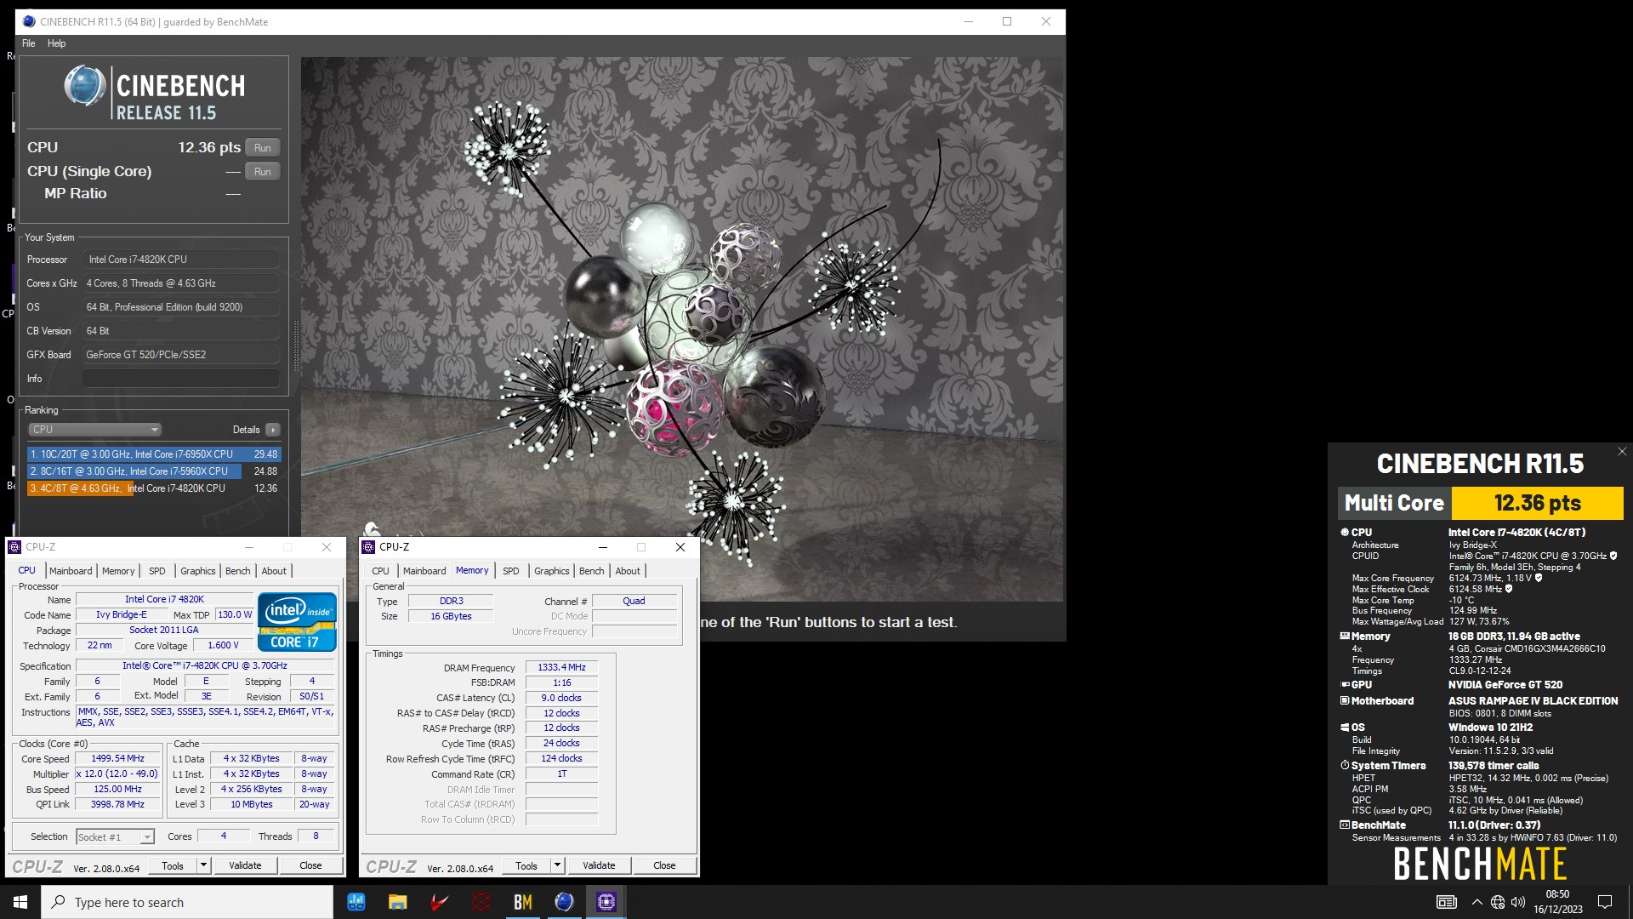This screenshot has height=919, width=1633.
Task: Open the network status tray icon
Action: tap(1498, 902)
